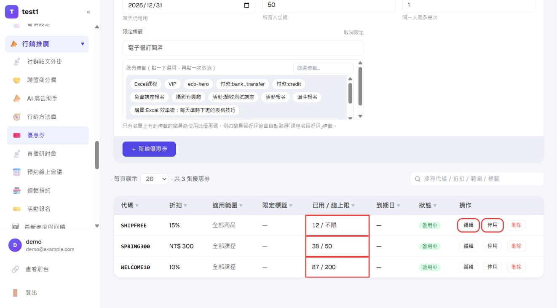Click the 電子報訂閱者 tag input field
The image size is (557, 308).
tap(243, 48)
